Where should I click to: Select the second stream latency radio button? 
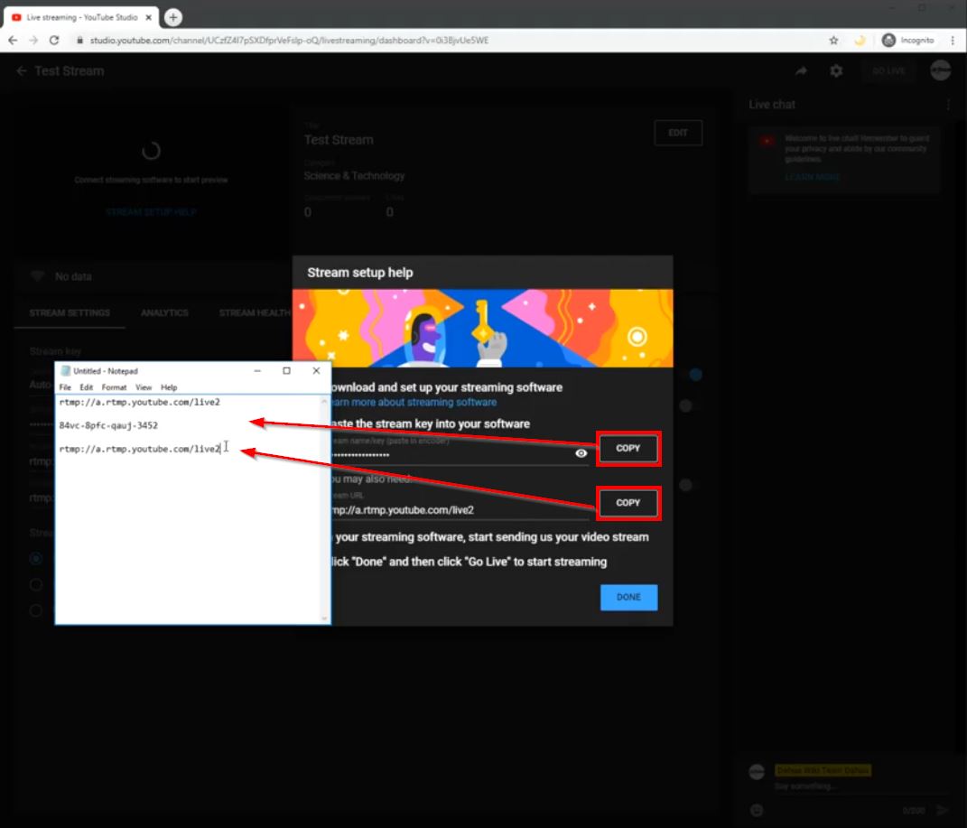click(x=36, y=584)
